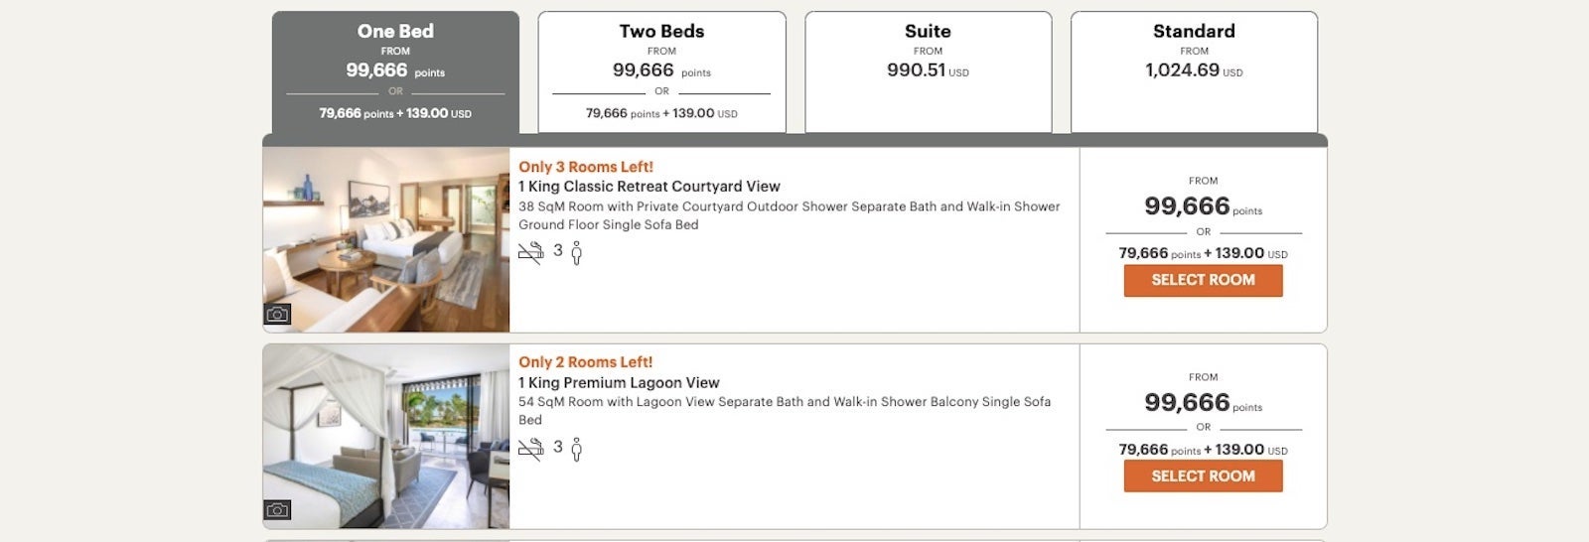Select room 1 King Premium Lagoon View

tap(1203, 476)
